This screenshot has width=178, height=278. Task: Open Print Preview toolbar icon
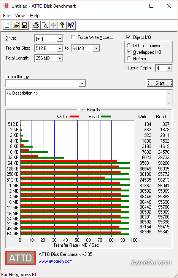pyautogui.click(x=45, y=25)
